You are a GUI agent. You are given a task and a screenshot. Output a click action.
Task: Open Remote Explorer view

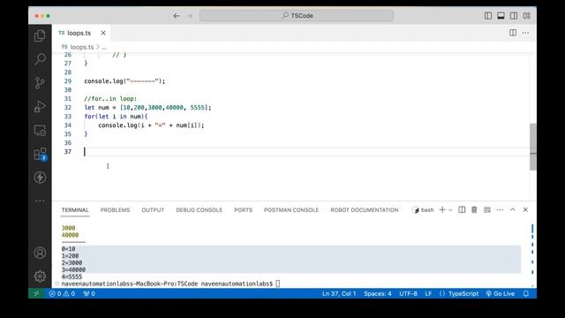(40, 130)
